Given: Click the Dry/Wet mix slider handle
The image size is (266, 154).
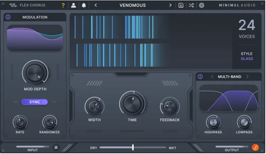Looking at the screenshot, I should tap(133, 147).
